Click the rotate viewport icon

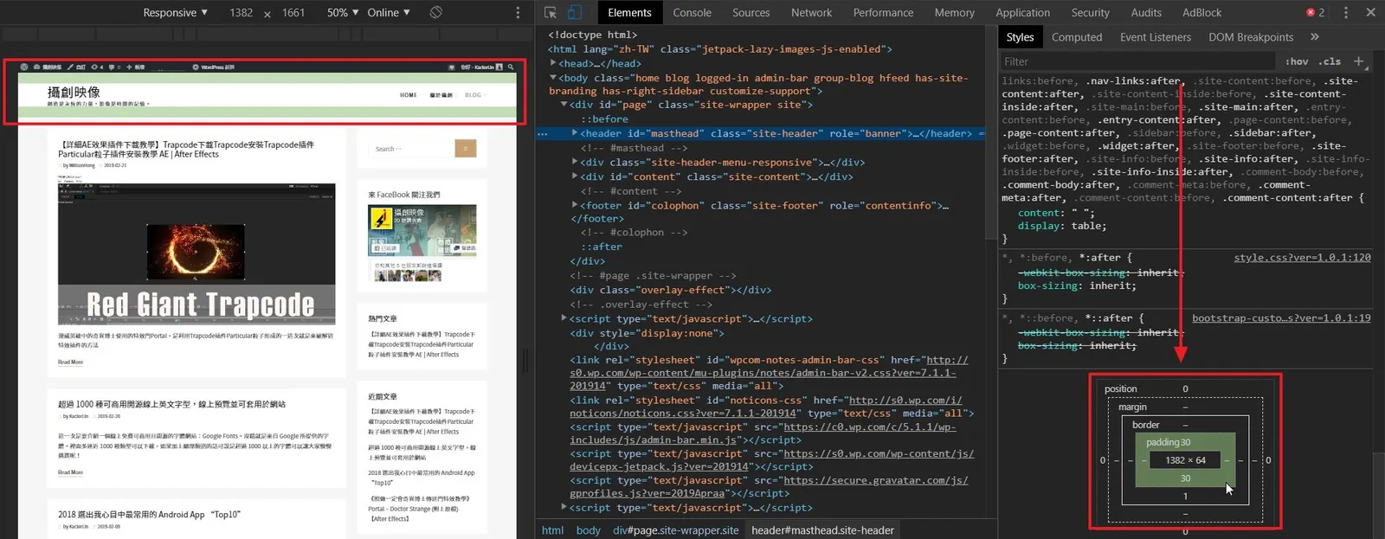coord(436,12)
